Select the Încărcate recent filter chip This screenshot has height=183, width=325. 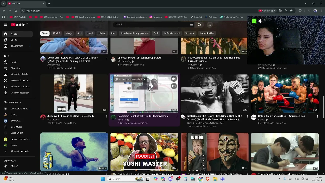pos(172,33)
